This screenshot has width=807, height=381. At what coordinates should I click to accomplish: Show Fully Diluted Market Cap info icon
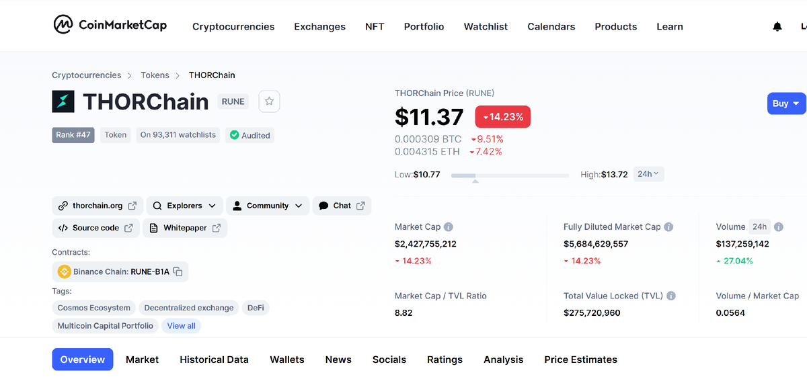[x=669, y=227]
